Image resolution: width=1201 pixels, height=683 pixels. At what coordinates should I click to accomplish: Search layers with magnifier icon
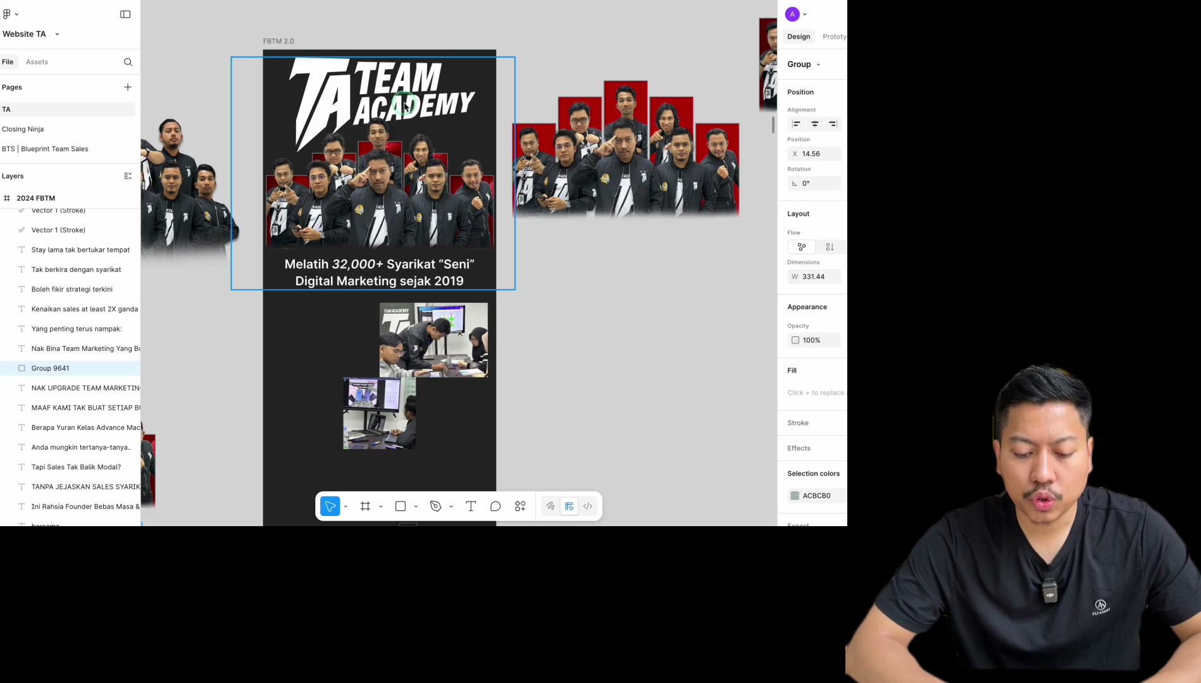pos(128,62)
